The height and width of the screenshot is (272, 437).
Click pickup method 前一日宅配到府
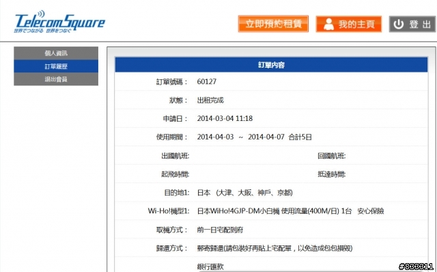click(x=220, y=230)
